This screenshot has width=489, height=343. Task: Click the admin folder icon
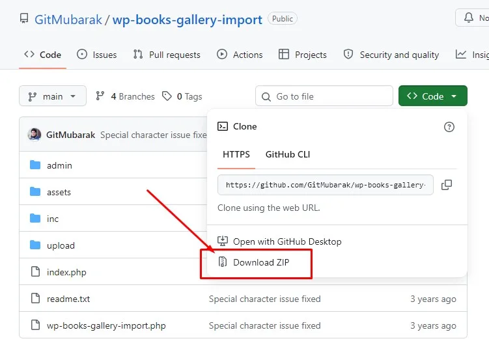[x=35, y=165]
